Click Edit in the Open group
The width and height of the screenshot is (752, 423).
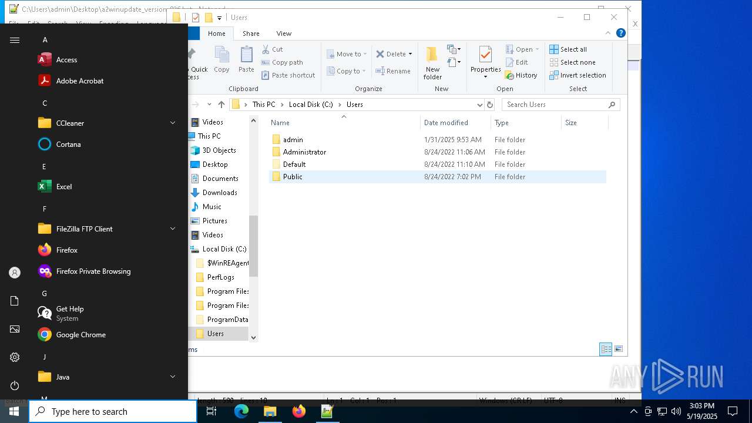point(516,62)
